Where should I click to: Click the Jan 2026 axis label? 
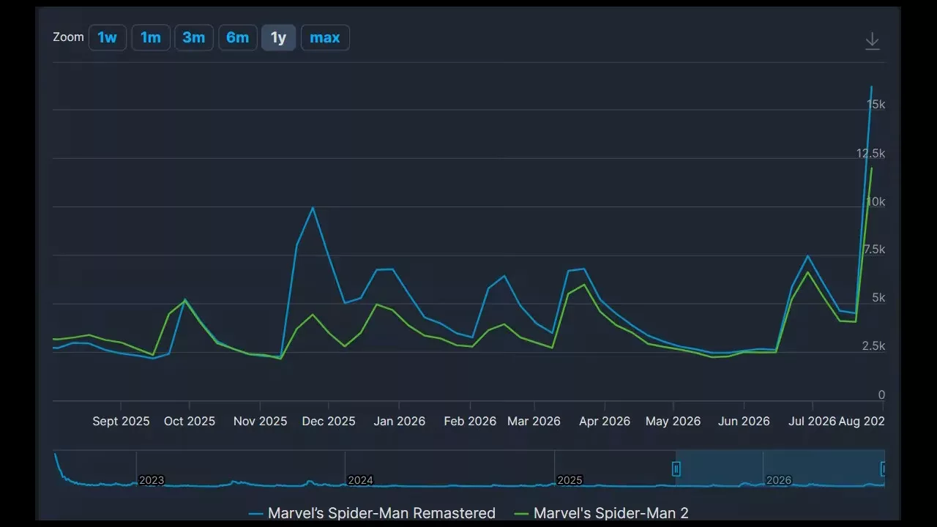(x=399, y=421)
